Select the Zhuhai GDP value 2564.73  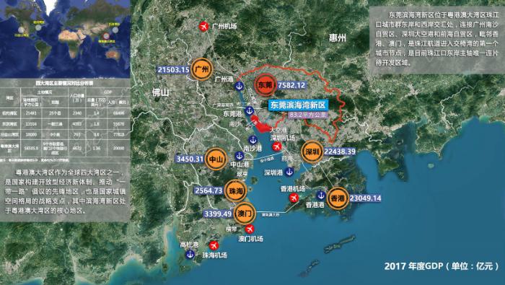click(209, 190)
